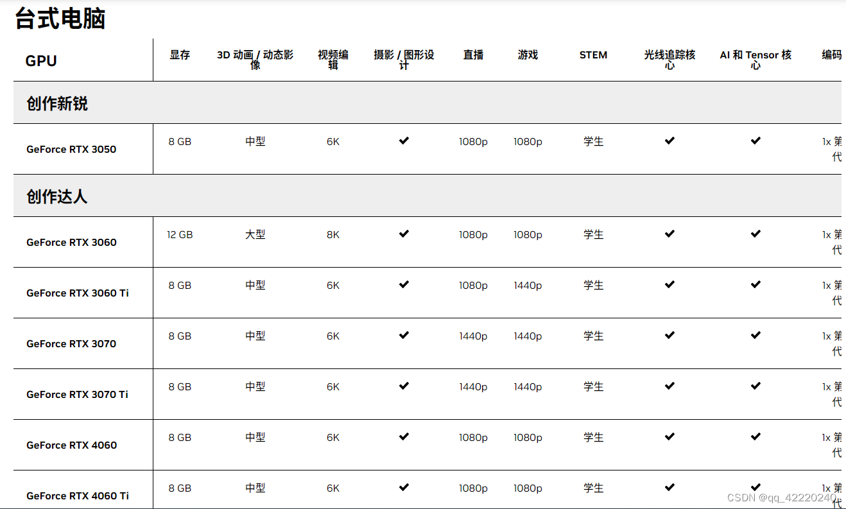Click the STEM column header
This screenshot has width=846, height=509.
(593, 55)
